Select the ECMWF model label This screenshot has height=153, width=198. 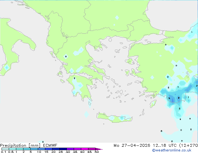pos(50,145)
